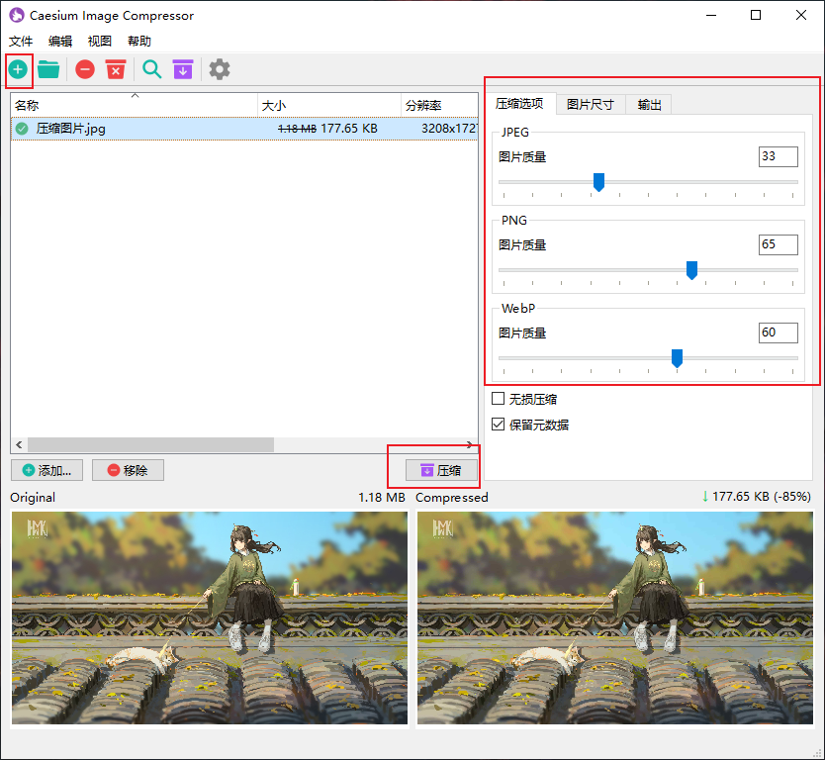Switch to the 输出 tab
Viewport: 825px width, 760px height.
tap(649, 105)
